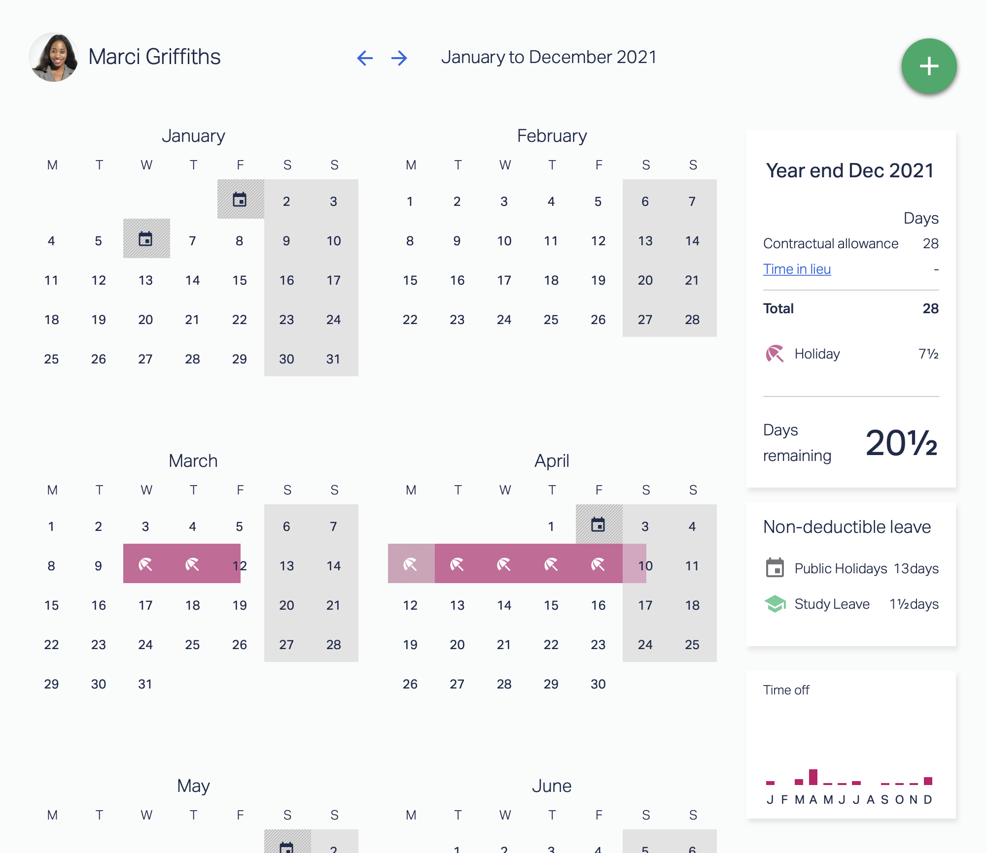Open the Time in lieu link
This screenshot has width=987, height=853.
[797, 269]
